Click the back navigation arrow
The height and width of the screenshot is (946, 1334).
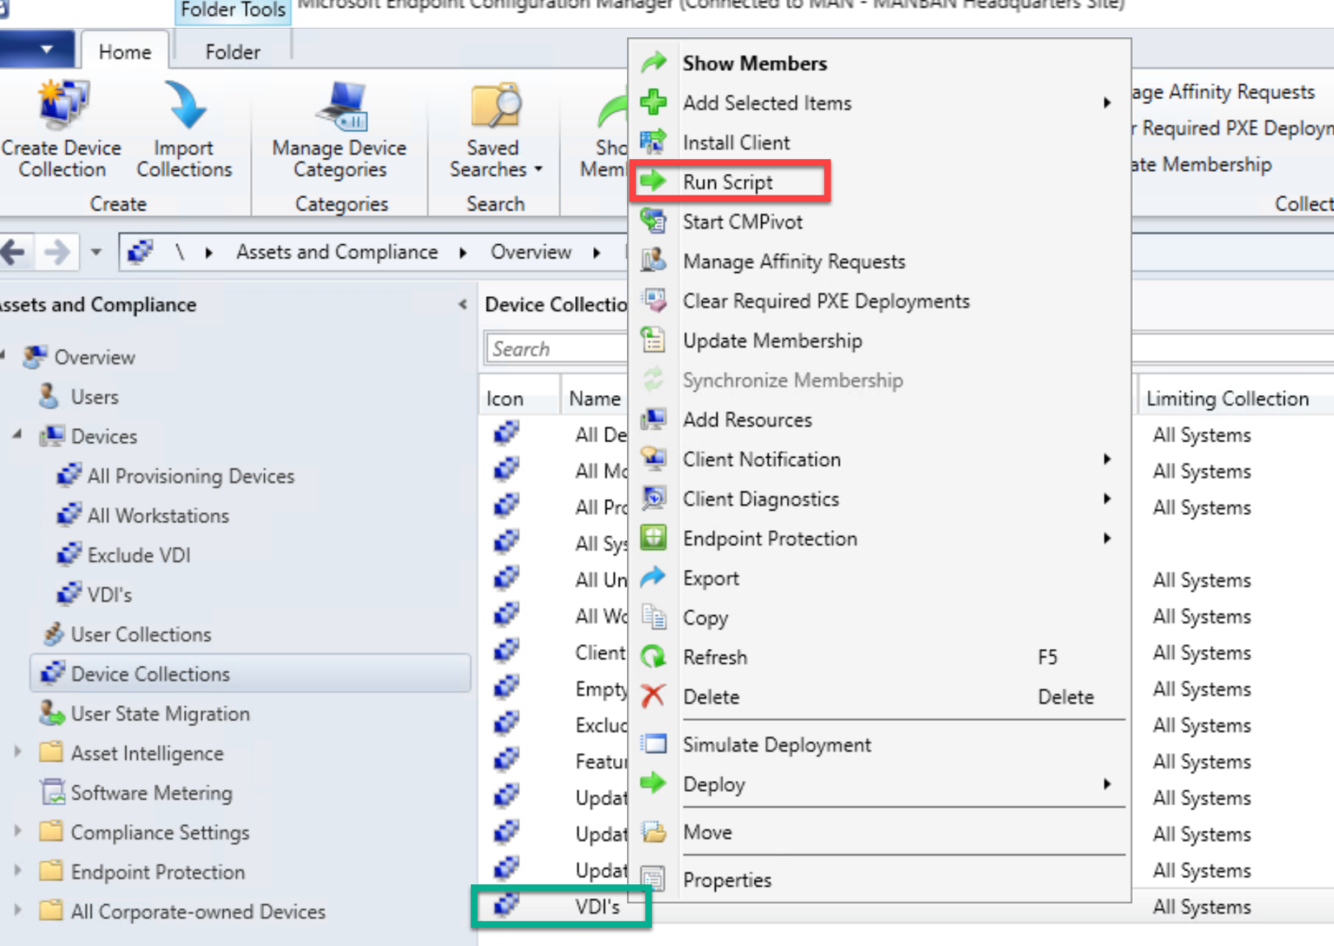[14, 252]
